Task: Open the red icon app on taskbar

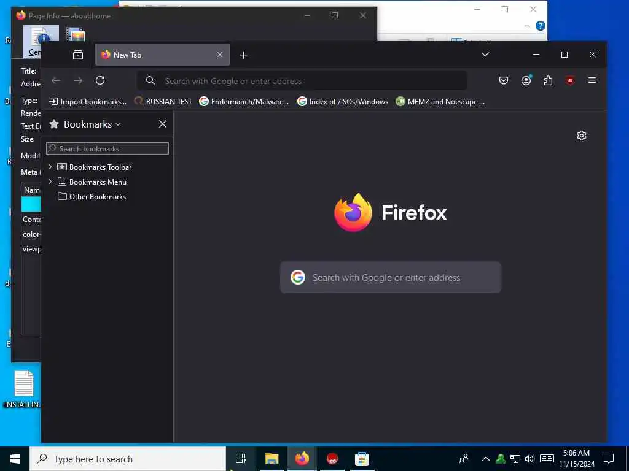Action: (x=332, y=459)
